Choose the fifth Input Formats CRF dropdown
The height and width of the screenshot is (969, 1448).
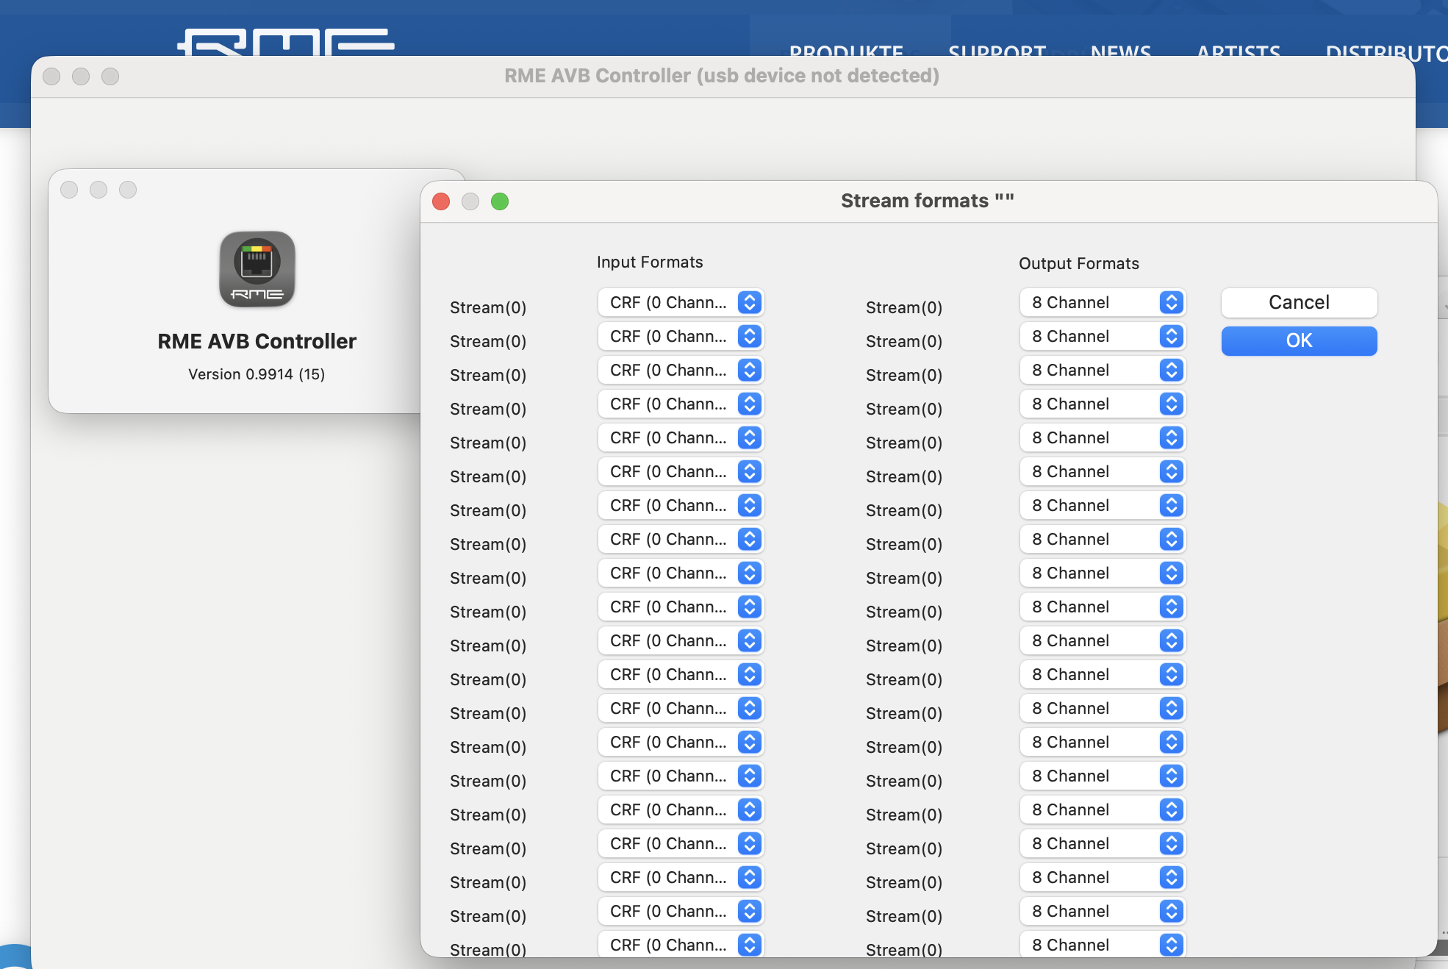point(681,437)
